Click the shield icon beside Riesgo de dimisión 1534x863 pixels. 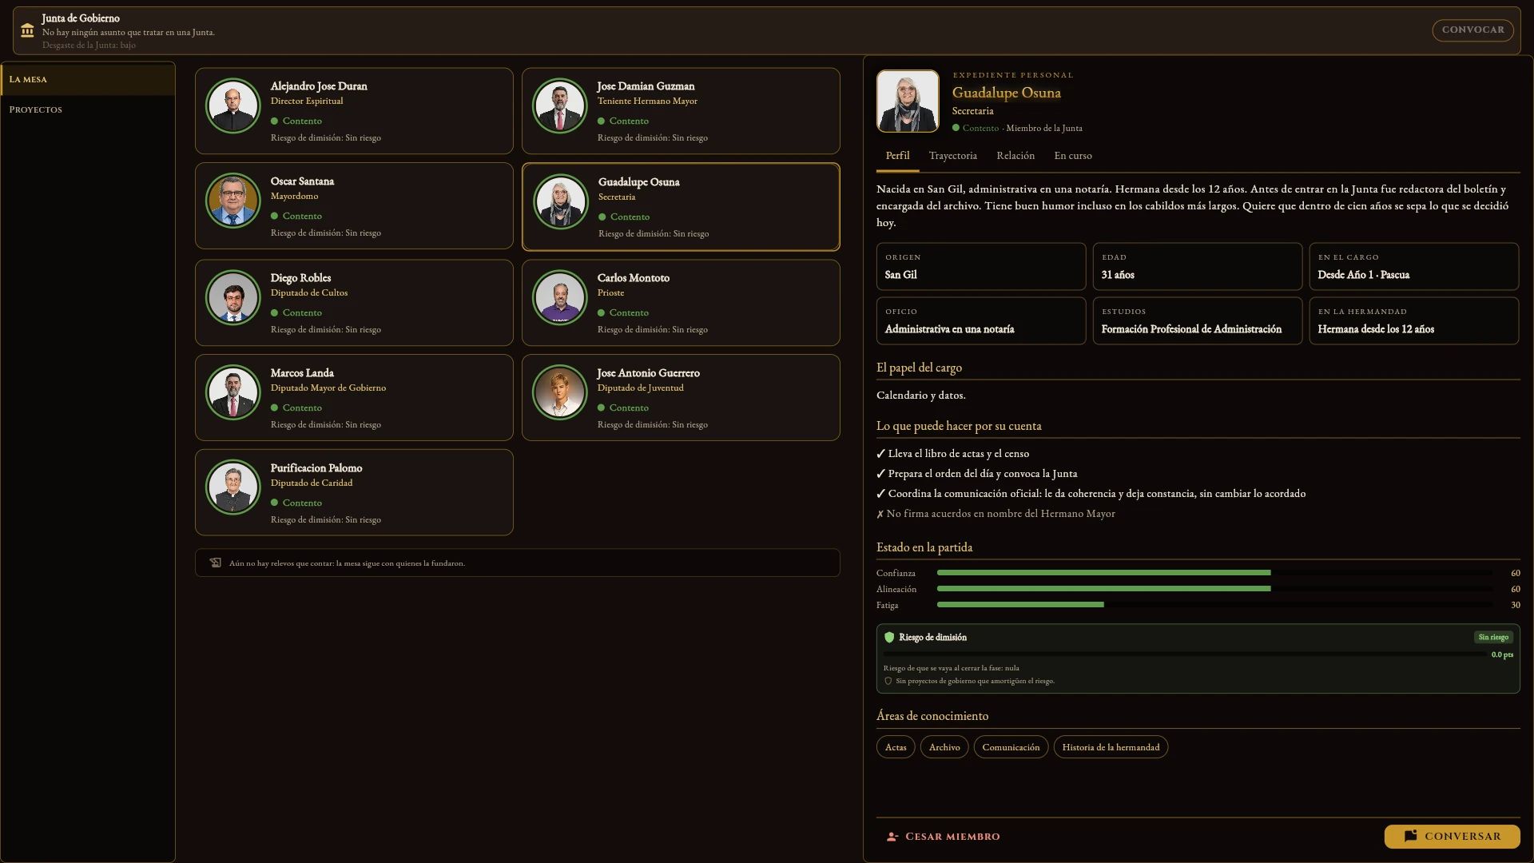click(889, 637)
